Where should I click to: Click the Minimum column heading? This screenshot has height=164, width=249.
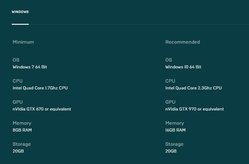point(23,42)
